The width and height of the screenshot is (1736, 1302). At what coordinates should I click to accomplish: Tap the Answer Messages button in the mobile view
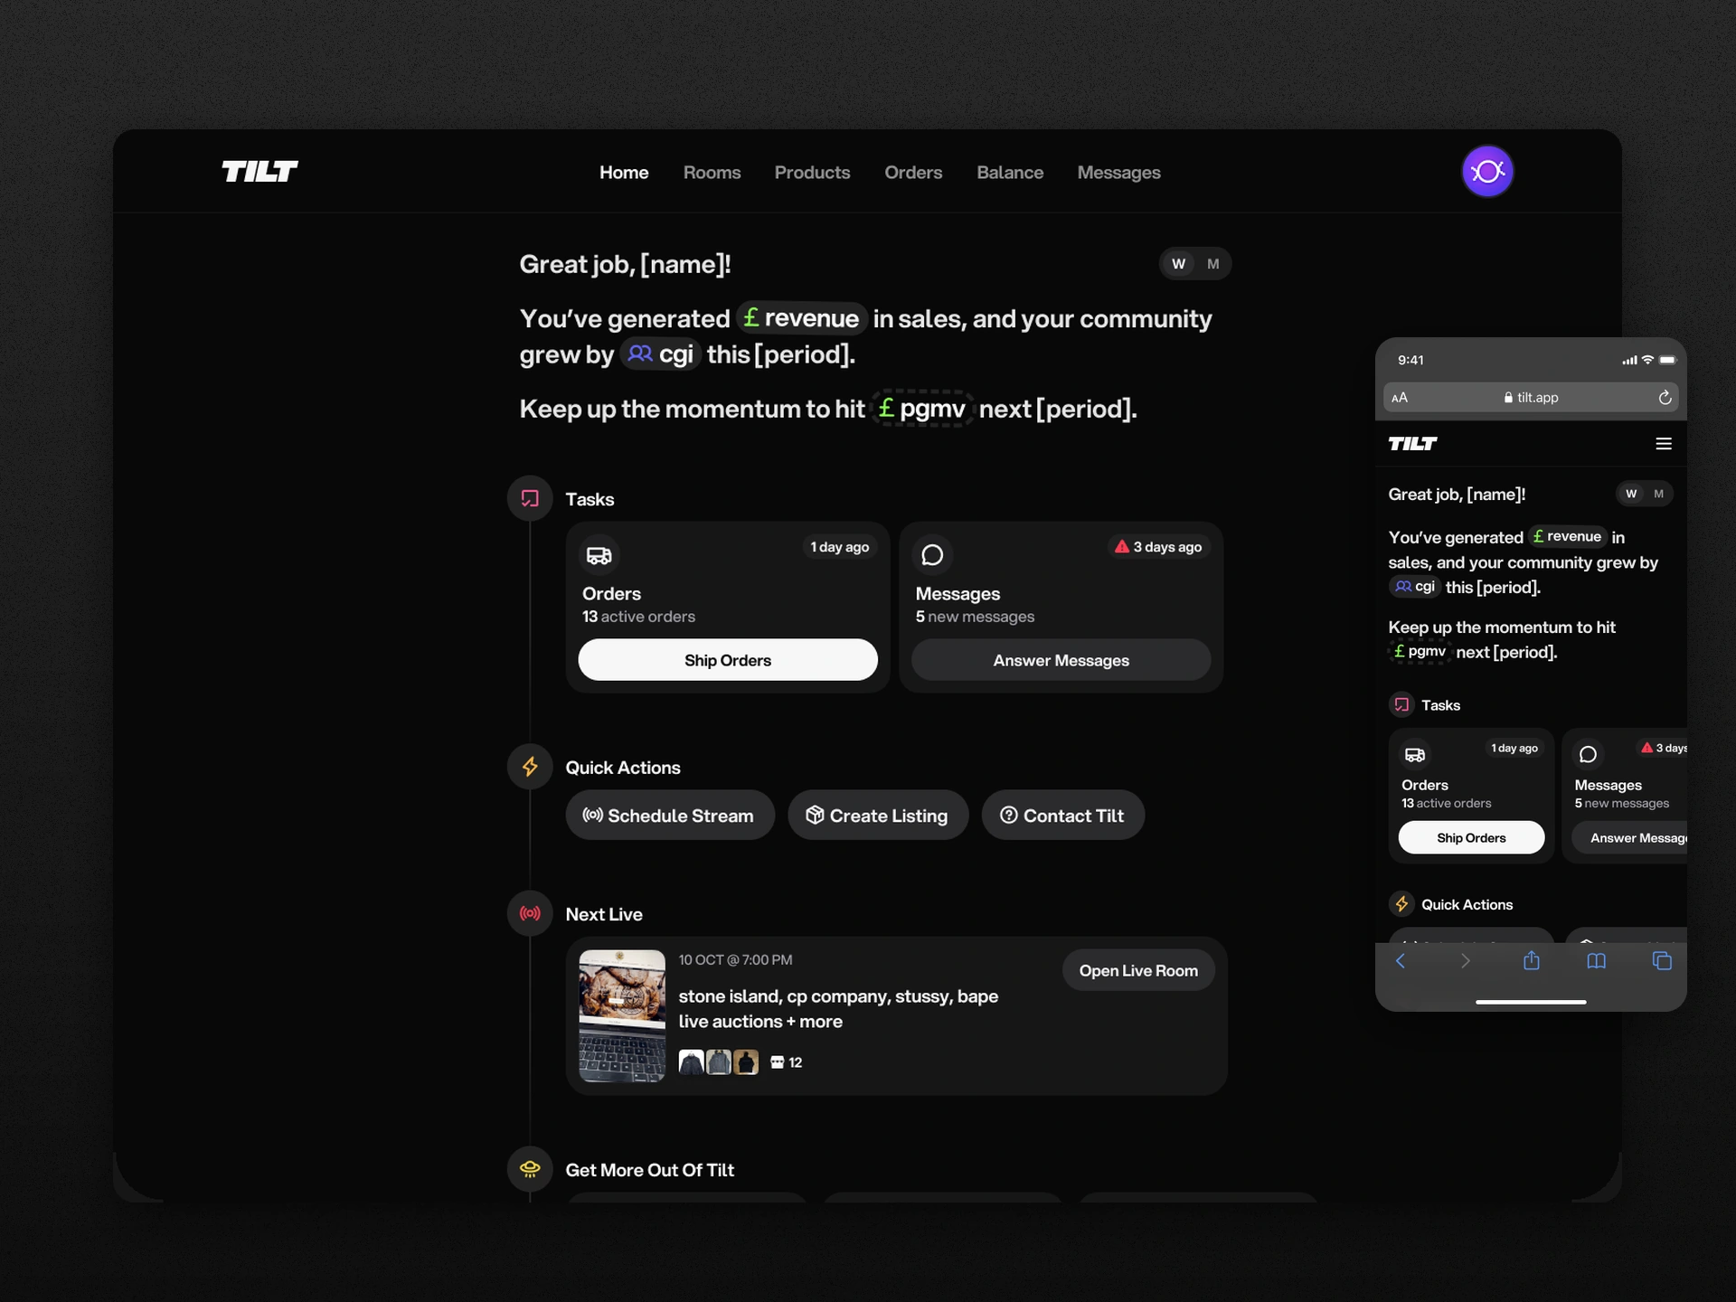point(1630,837)
